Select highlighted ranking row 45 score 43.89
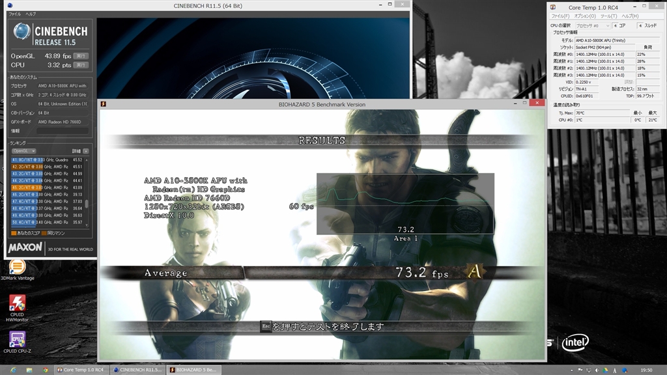The image size is (667, 375). pos(47,187)
